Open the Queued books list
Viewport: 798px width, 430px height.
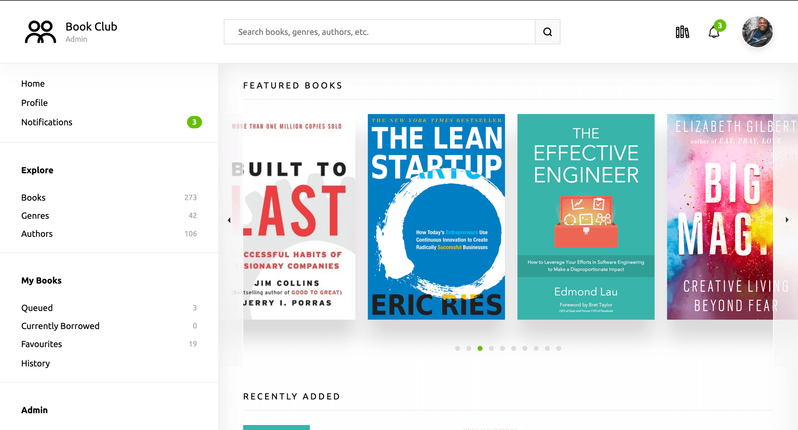[x=37, y=308]
